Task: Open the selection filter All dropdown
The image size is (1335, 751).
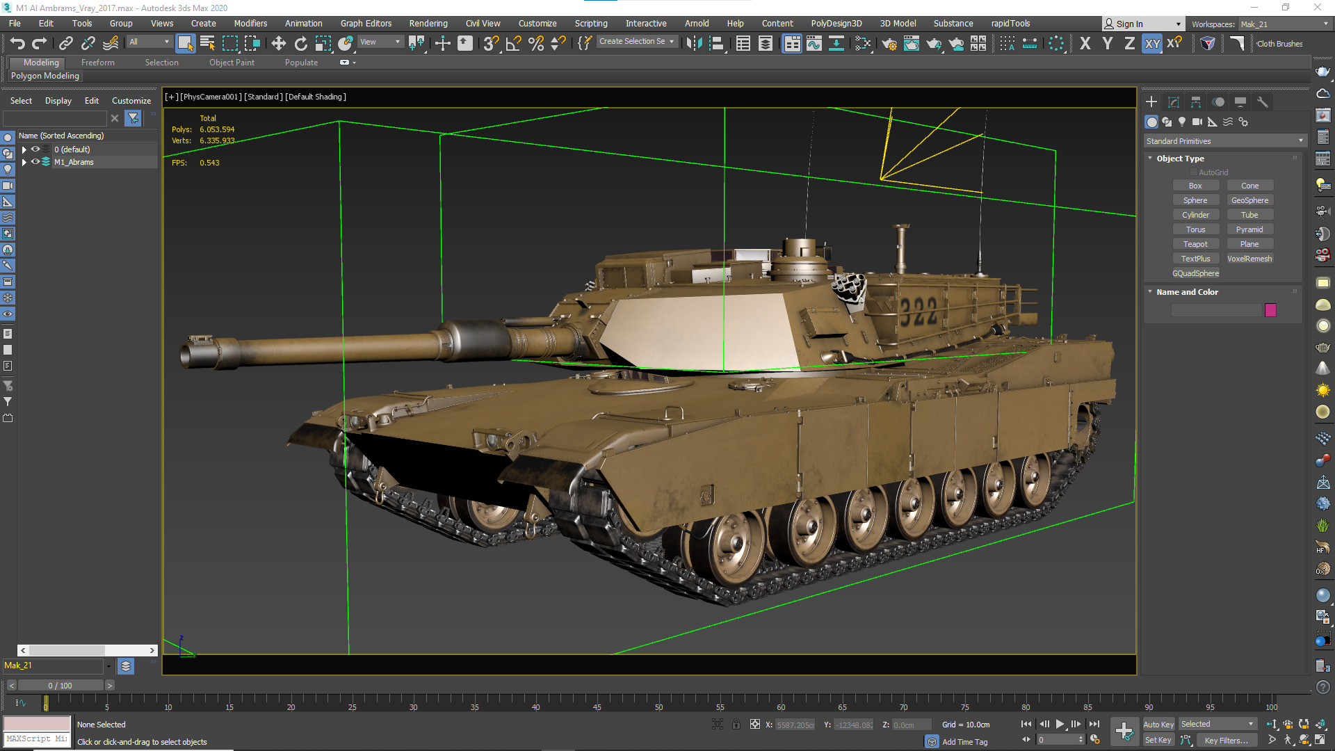Action: pyautogui.click(x=149, y=42)
